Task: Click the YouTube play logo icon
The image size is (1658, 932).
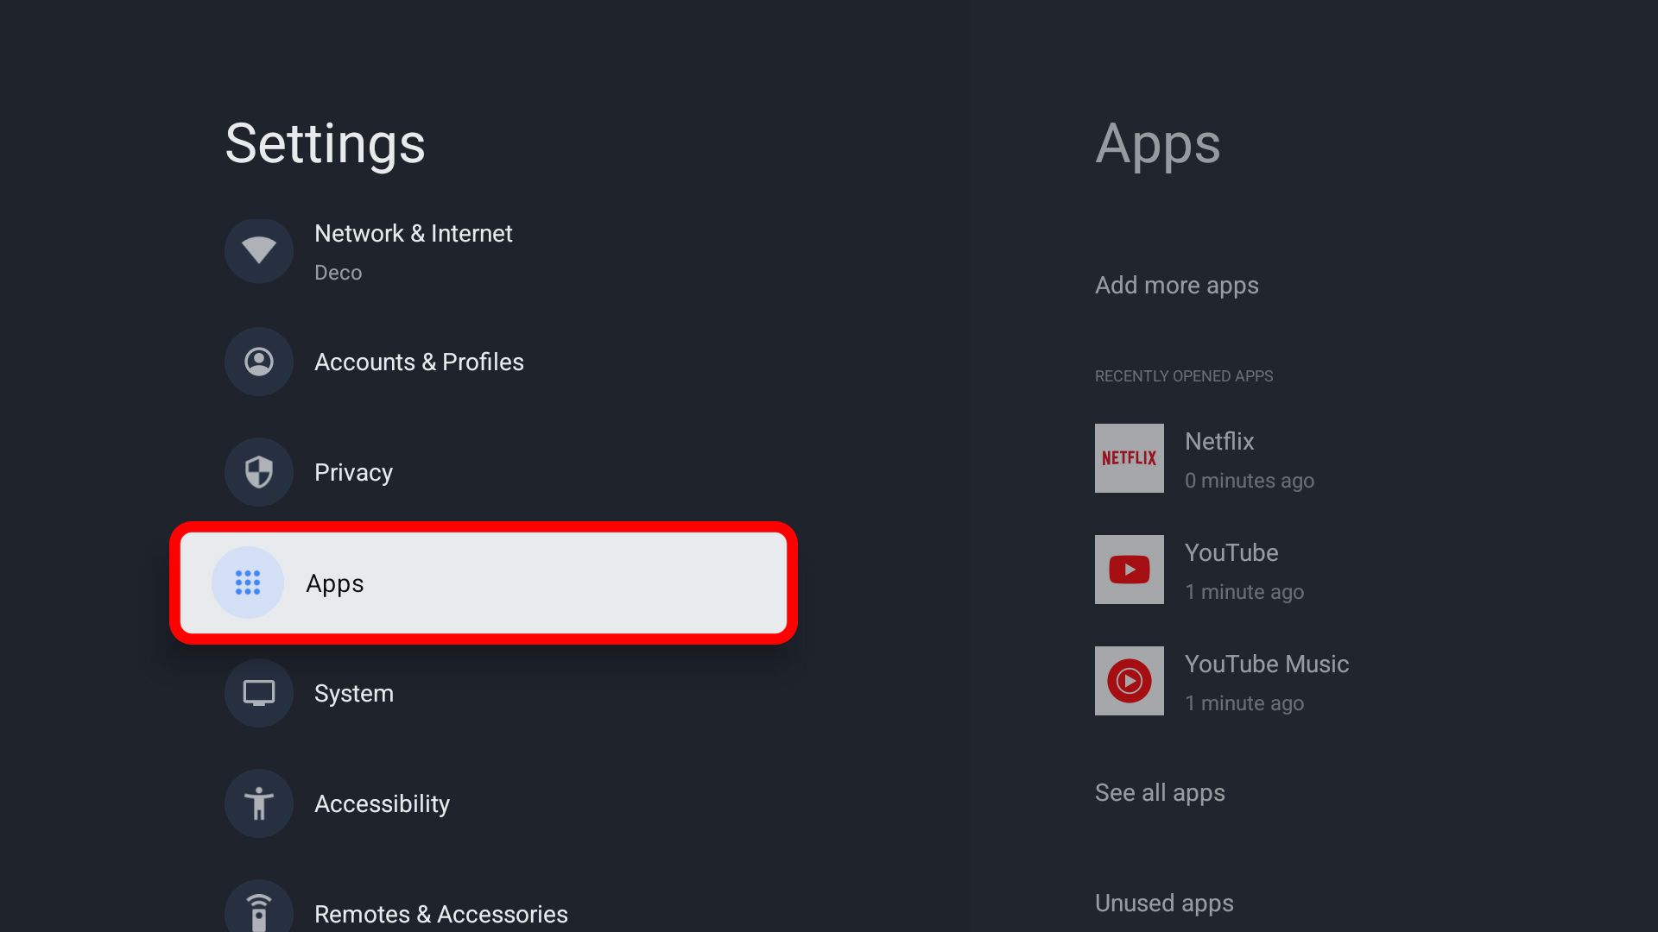Action: tap(1130, 570)
